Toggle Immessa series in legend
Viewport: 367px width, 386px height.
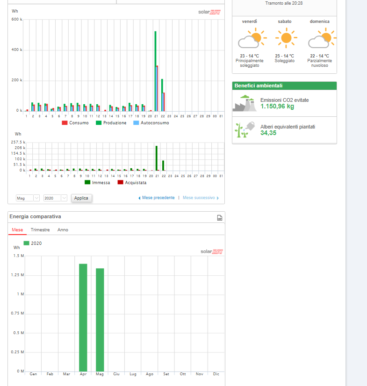pyautogui.click(x=97, y=183)
